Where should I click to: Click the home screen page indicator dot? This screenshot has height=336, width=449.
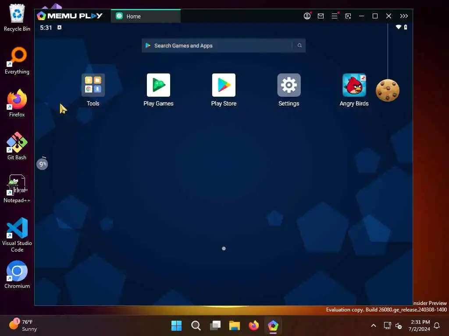(x=224, y=248)
